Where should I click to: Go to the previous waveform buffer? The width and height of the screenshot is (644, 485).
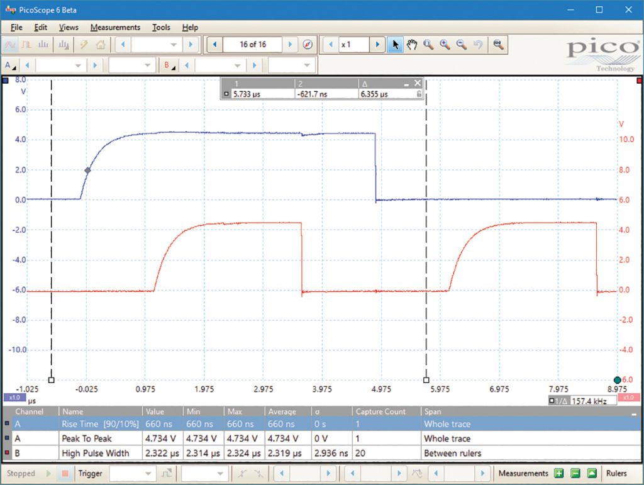click(214, 45)
